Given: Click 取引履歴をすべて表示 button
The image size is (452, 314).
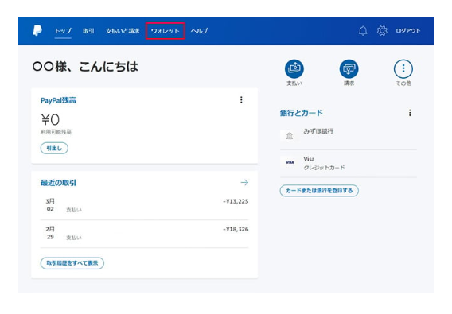Looking at the screenshot, I should coord(72,263).
